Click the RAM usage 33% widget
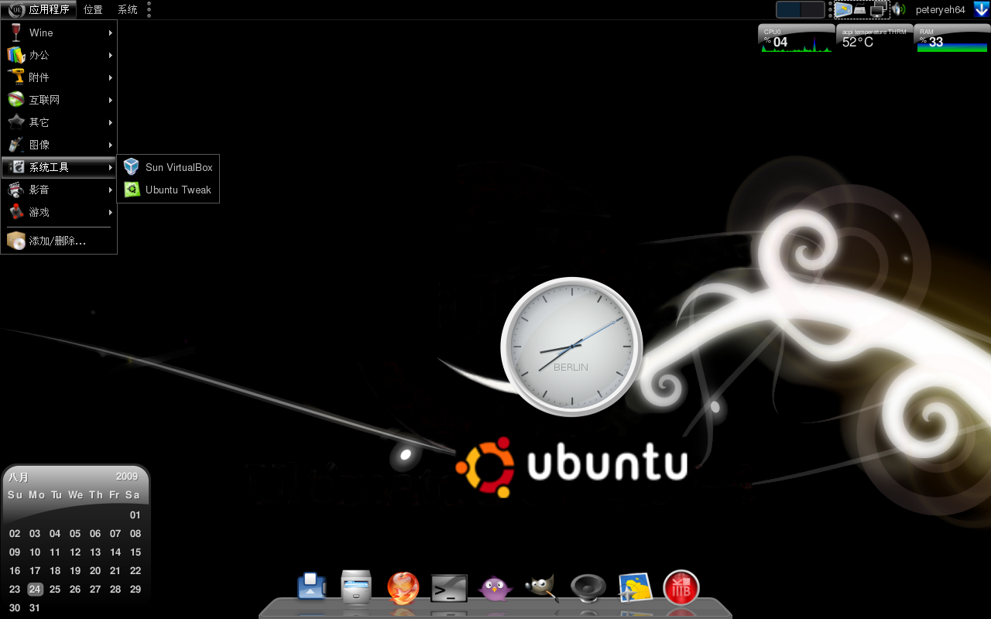991x619 pixels. [954, 38]
